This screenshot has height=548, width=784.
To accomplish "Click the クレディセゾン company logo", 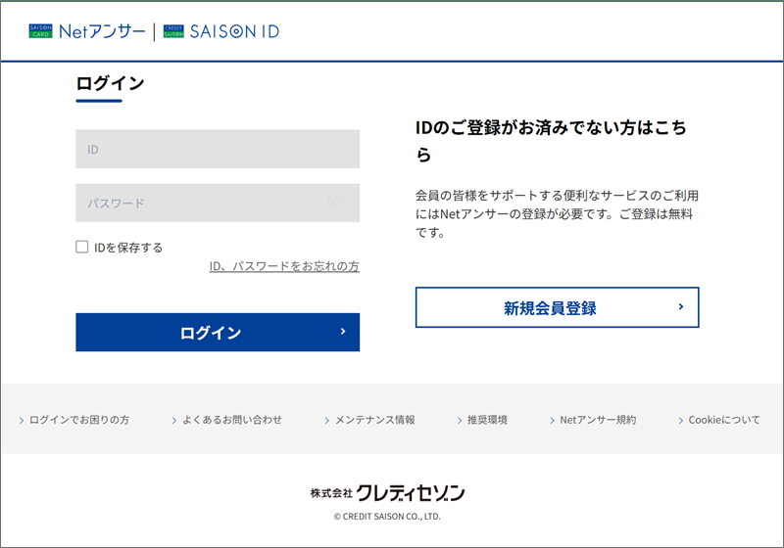I will click(x=387, y=493).
